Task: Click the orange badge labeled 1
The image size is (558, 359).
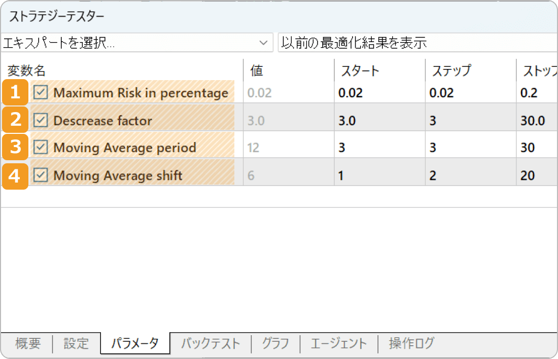Action: [x=15, y=92]
